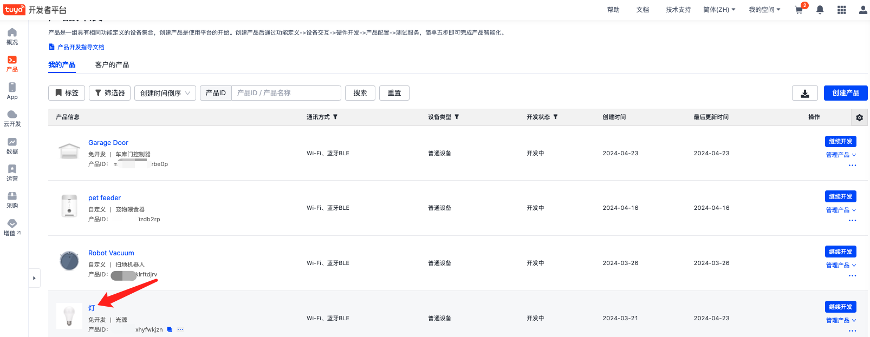870x337 pixels.
Task: Open the shopping cart icon
Action: coord(799,10)
